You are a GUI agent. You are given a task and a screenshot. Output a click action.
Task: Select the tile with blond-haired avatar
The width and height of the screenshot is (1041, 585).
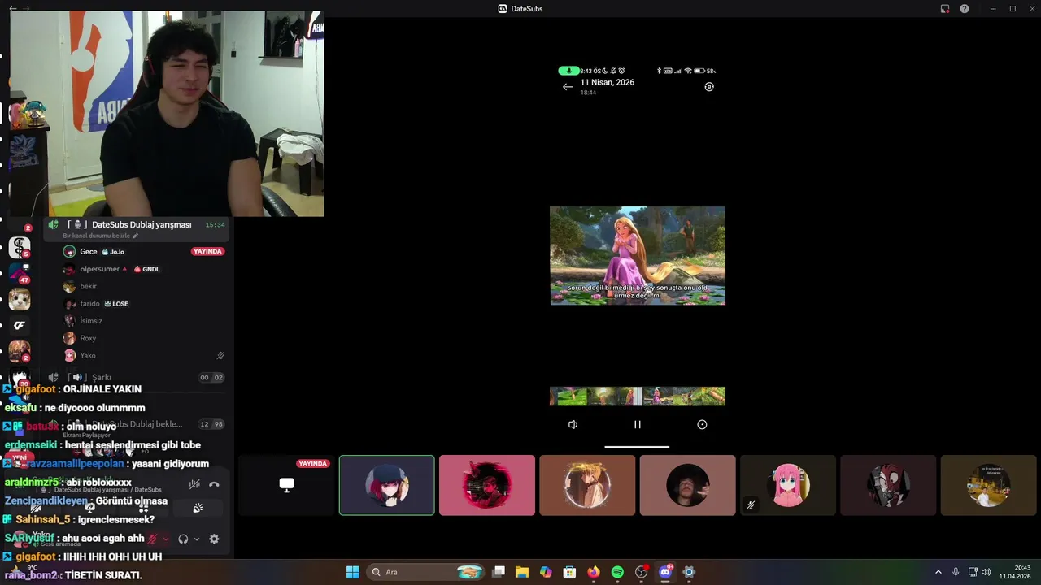(587, 485)
